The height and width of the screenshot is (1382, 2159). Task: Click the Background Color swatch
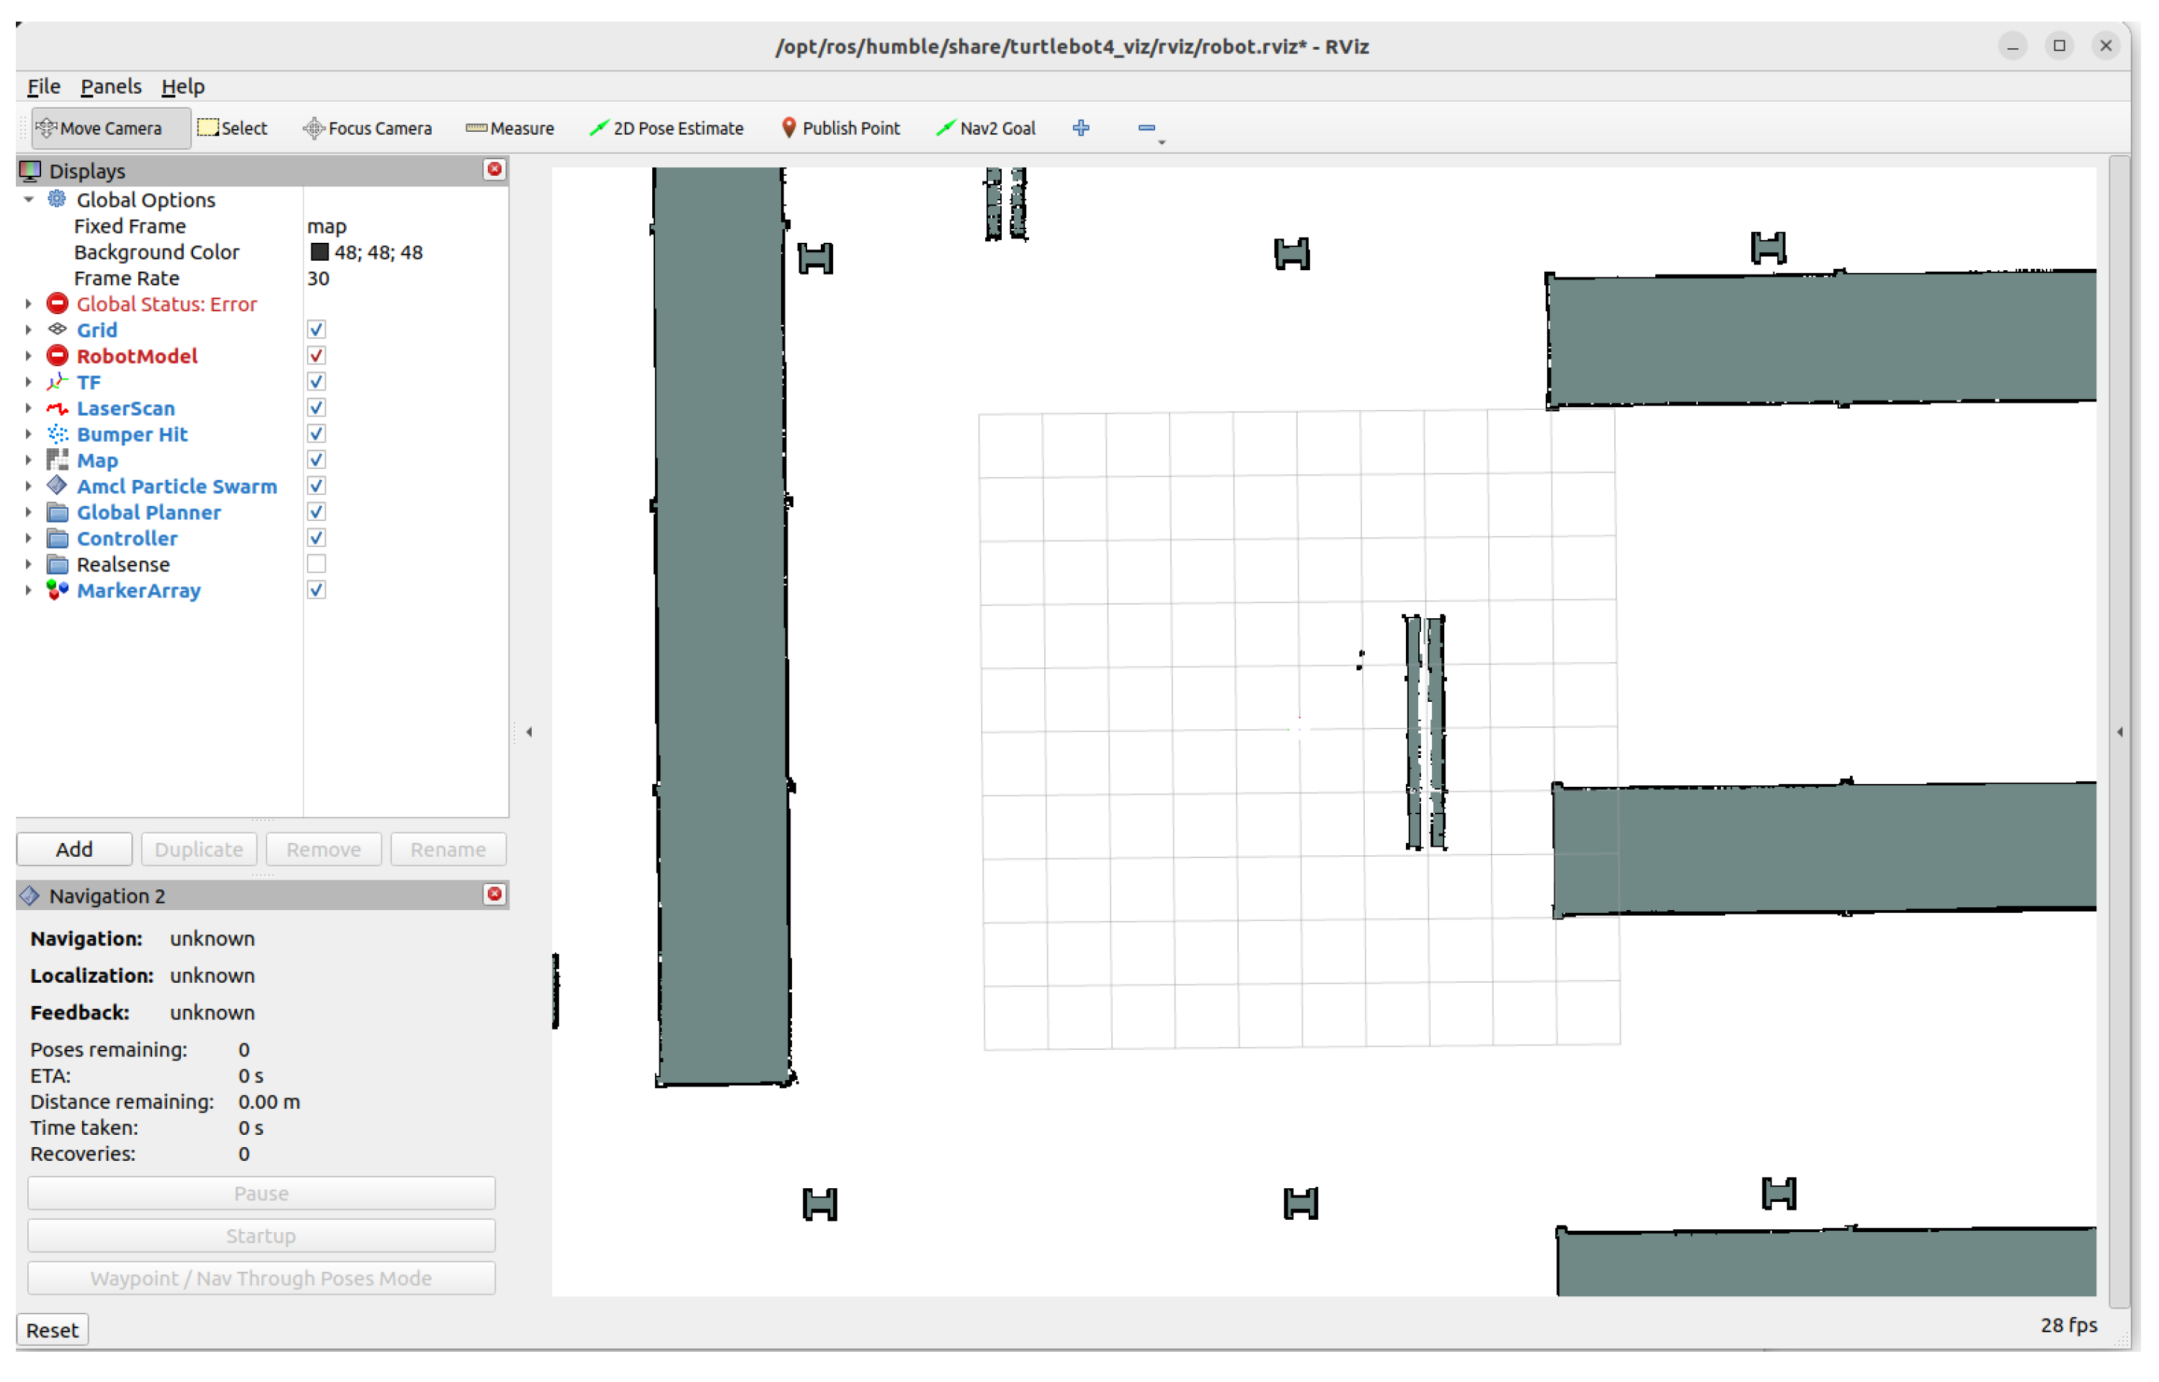tap(319, 252)
